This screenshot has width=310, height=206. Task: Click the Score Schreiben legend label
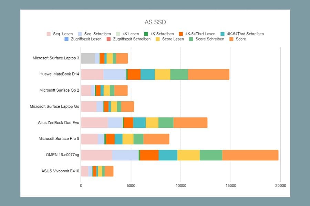pos(210,39)
